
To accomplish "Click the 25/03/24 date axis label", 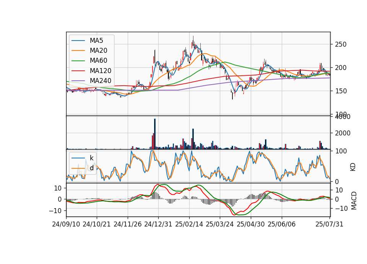I will (220, 225).
